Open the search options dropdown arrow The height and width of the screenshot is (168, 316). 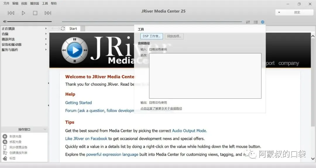[279, 13]
